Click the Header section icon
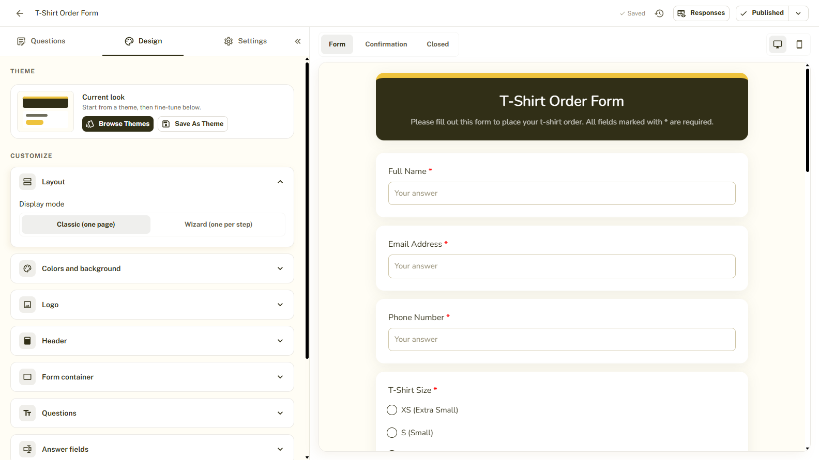 pyautogui.click(x=27, y=341)
